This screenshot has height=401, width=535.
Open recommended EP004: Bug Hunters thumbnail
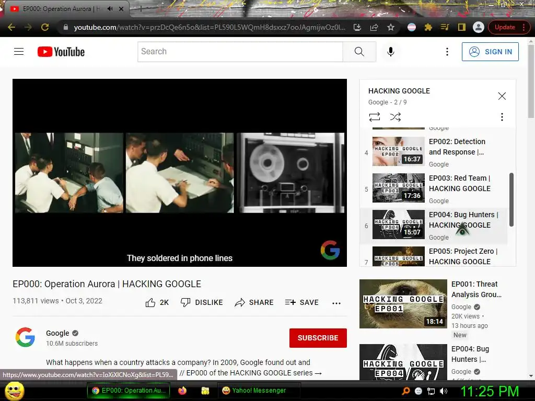[403, 362]
